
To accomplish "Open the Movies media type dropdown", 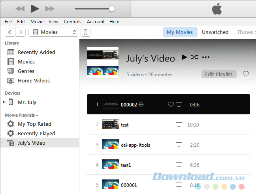I will tap(53, 32).
